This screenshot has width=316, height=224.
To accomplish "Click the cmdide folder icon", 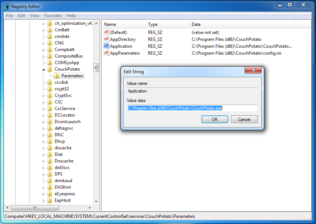I will coord(50,36).
